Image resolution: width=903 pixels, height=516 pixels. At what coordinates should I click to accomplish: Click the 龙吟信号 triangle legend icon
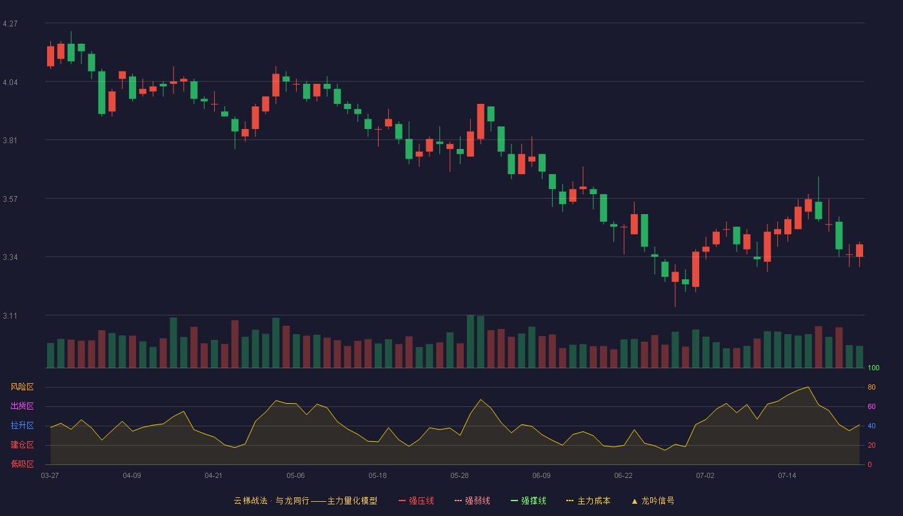pos(634,501)
